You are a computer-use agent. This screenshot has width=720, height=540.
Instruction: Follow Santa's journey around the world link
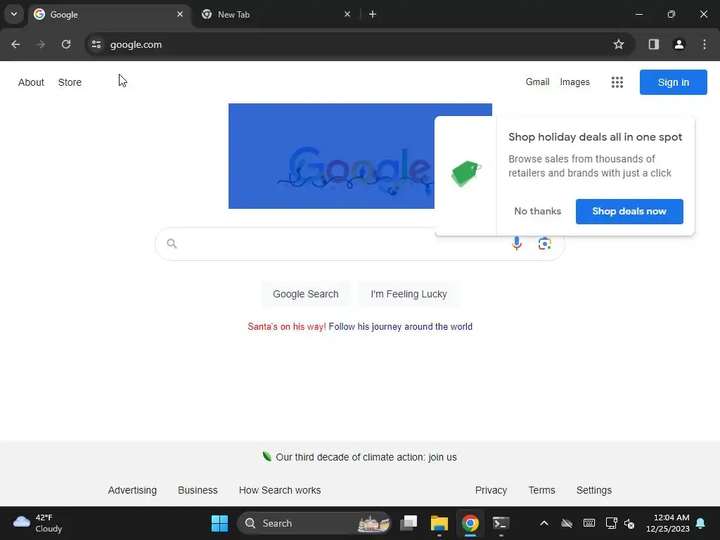coord(400,326)
